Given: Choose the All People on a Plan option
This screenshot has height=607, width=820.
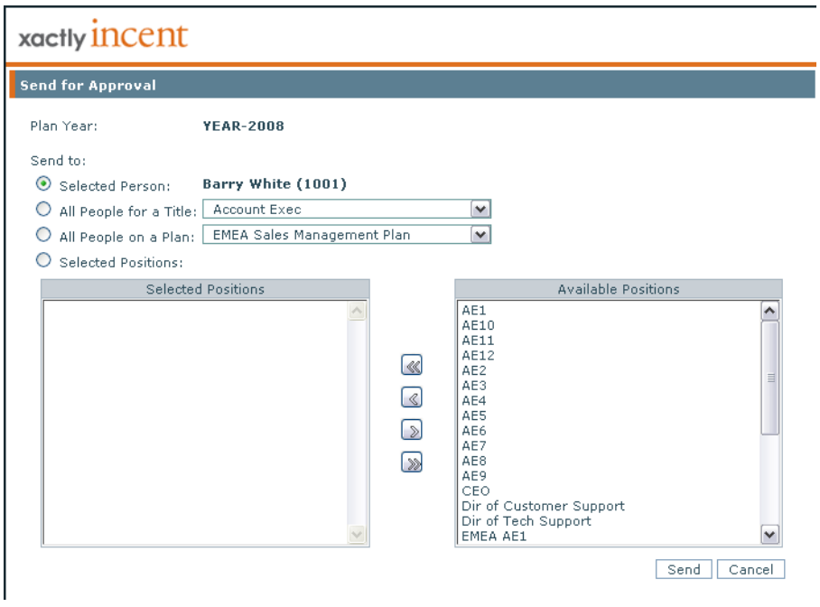Looking at the screenshot, I should point(43,235).
